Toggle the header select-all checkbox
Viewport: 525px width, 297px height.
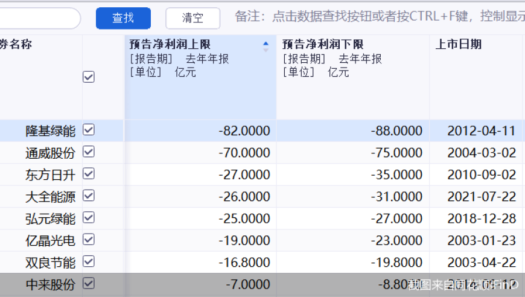pyautogui.click(x=89, y=77)
